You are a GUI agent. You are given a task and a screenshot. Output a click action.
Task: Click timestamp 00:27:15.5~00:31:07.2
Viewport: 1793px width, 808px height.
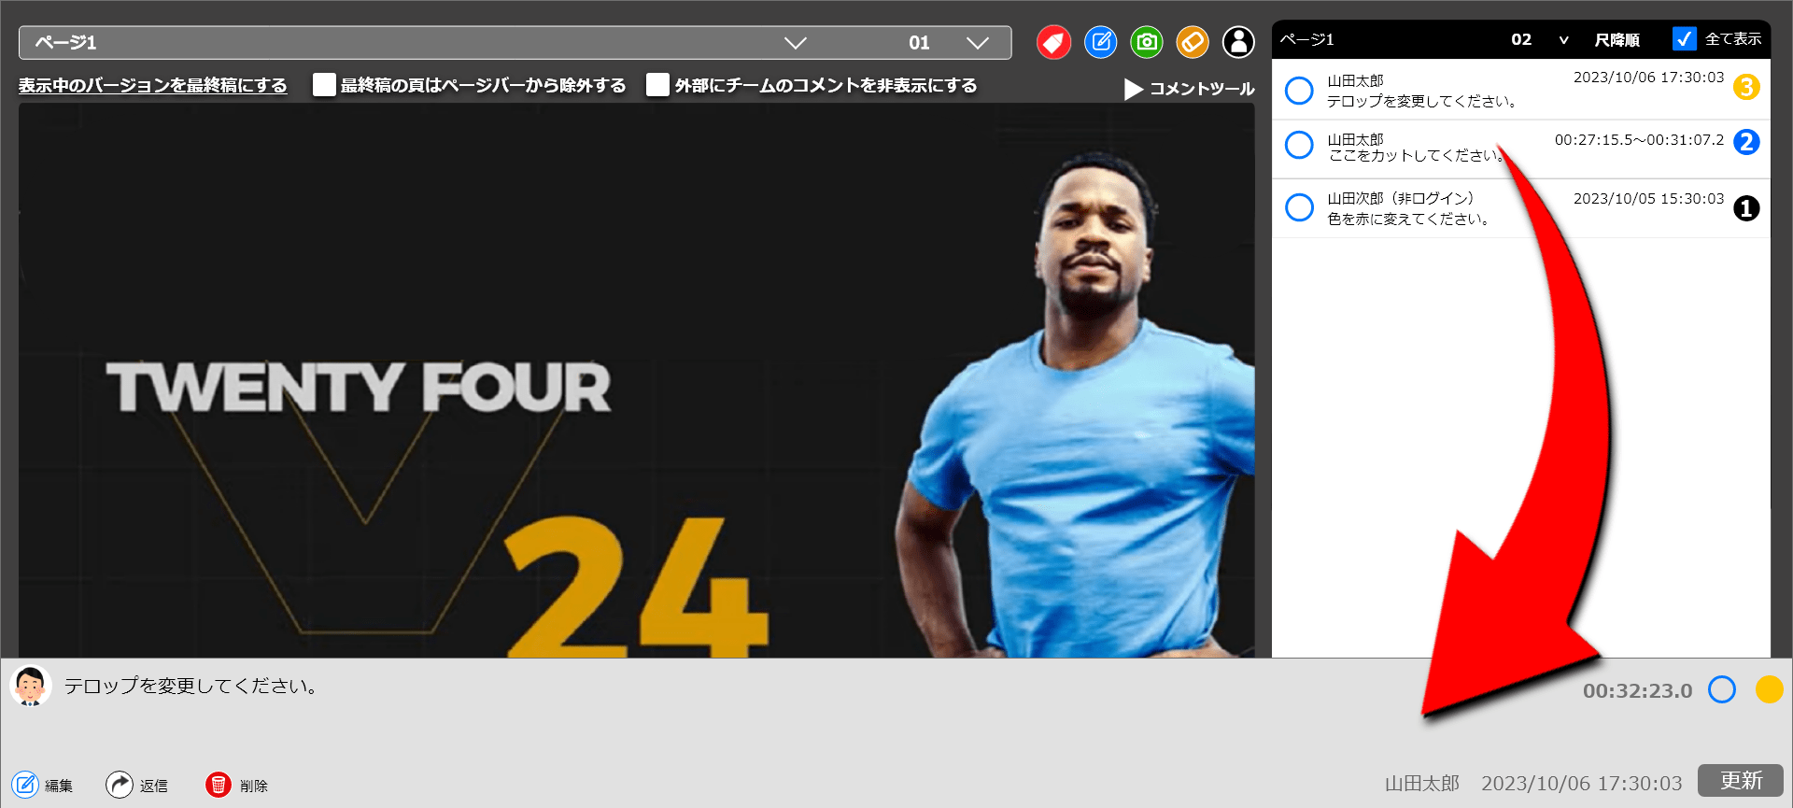click(x=1639, y=140)
